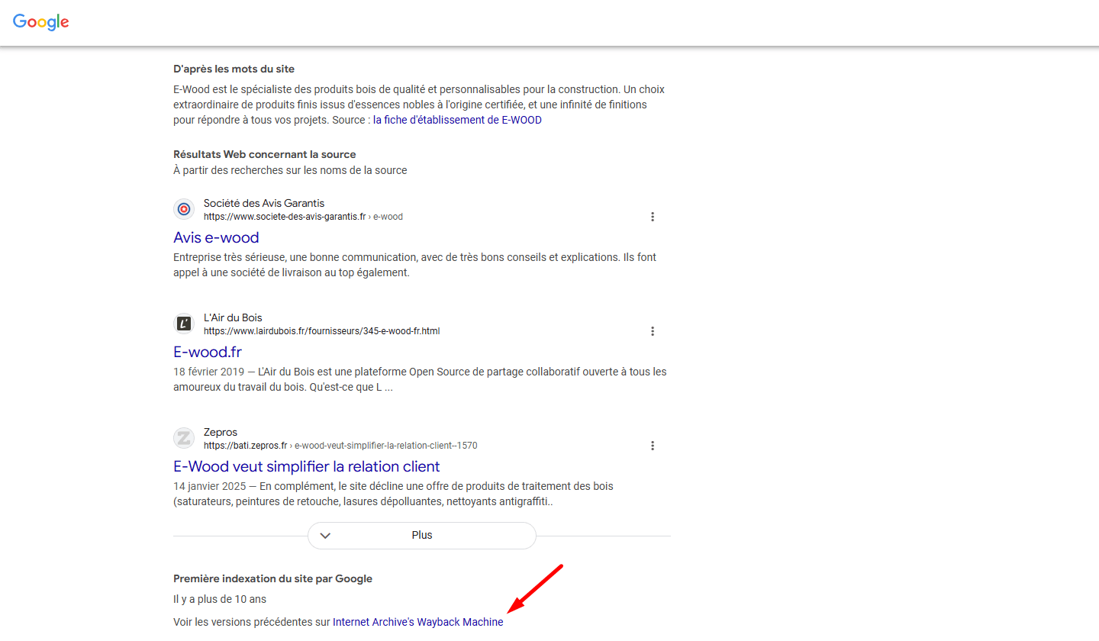Image resolution: width=1099 pixels, height=641 pixels.
Task: Click the Zepros site name
Action: point(221,432)
